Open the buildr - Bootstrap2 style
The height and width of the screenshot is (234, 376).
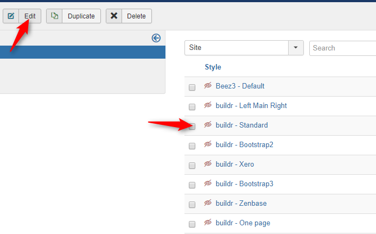pyautogui.click(x=244, y=145)
